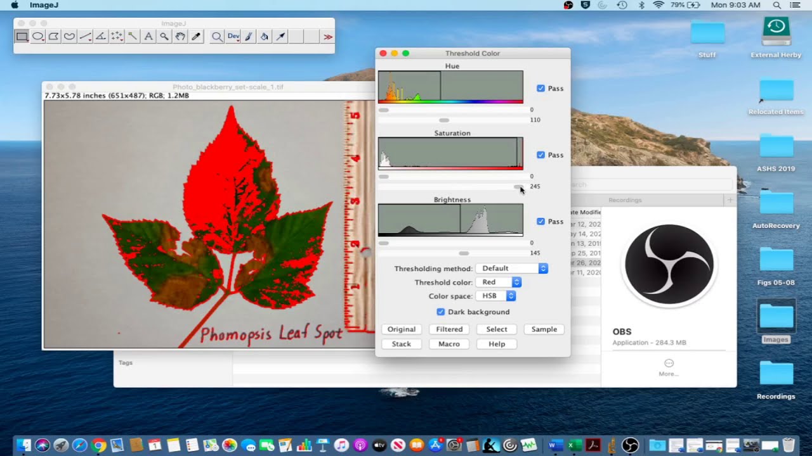Open Finder from the Dock
Screen dimensions: 812x456
pyautogui.click(x=23, y=445)
